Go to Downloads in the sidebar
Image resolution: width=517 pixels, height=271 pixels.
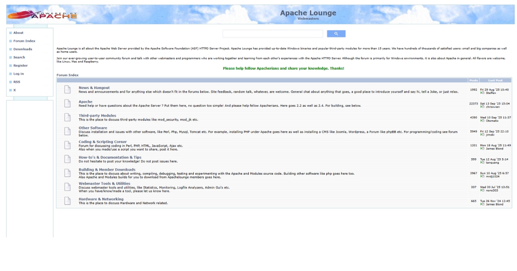tap(22, 49)
